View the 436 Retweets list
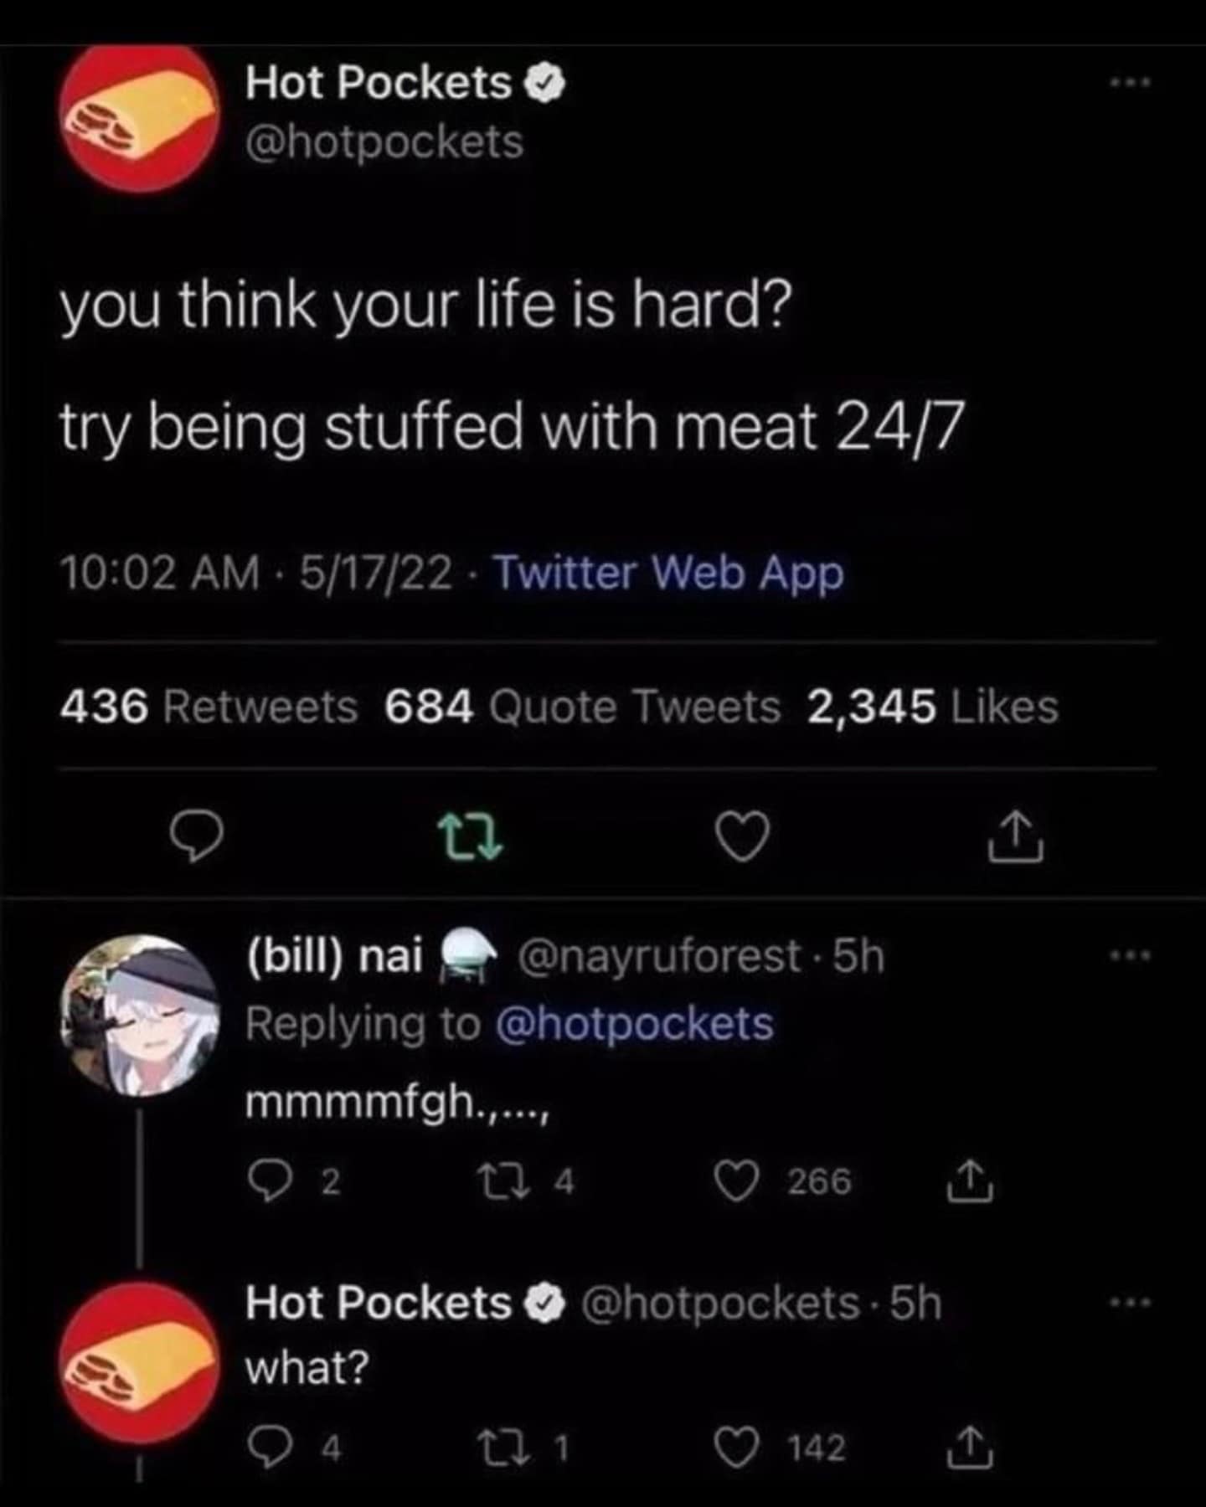Viewport: 1206px width, 1507px height. 209,706
